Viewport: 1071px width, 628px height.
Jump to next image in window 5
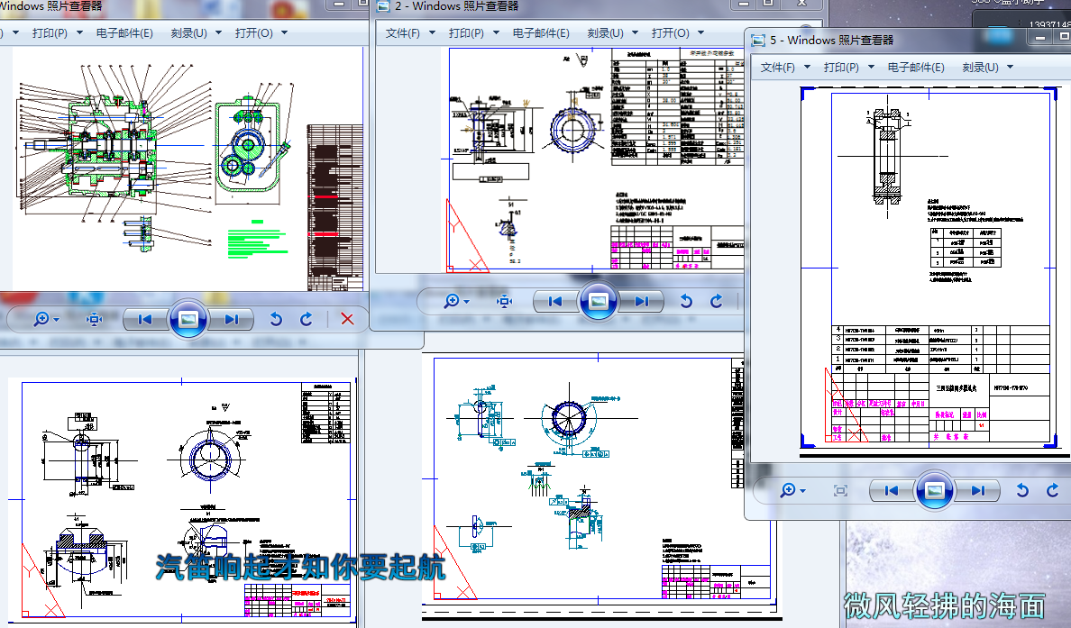[976, 490]
